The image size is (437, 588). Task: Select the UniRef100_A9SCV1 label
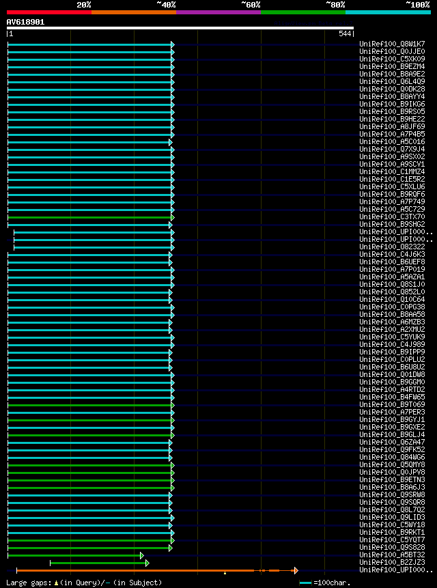click(392, 164)
